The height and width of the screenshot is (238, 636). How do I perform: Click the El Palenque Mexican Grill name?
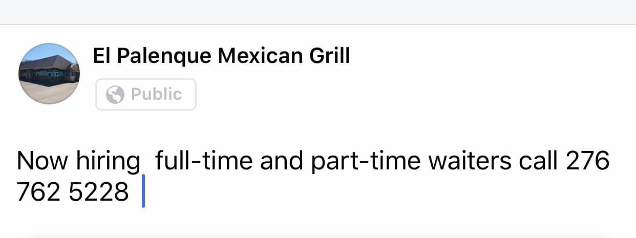coord(221,56)
